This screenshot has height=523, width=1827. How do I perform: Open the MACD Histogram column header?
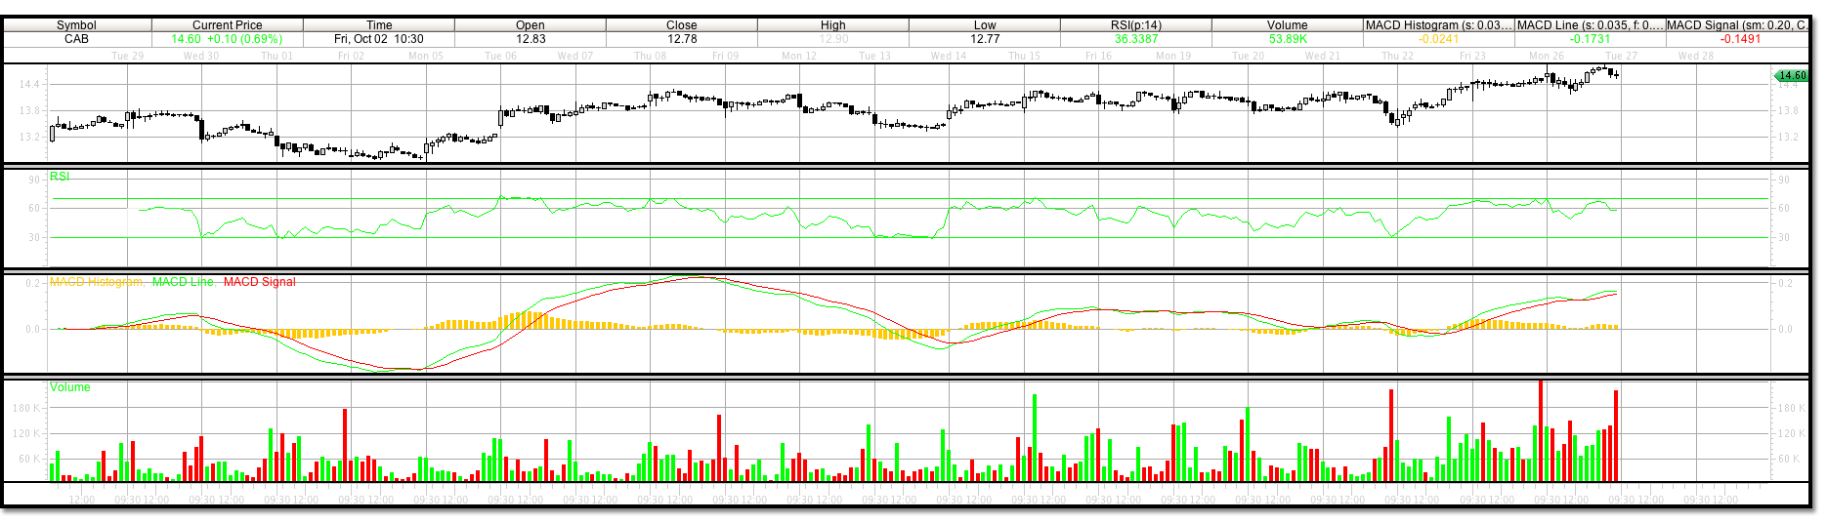click(x=1438, y=25)
